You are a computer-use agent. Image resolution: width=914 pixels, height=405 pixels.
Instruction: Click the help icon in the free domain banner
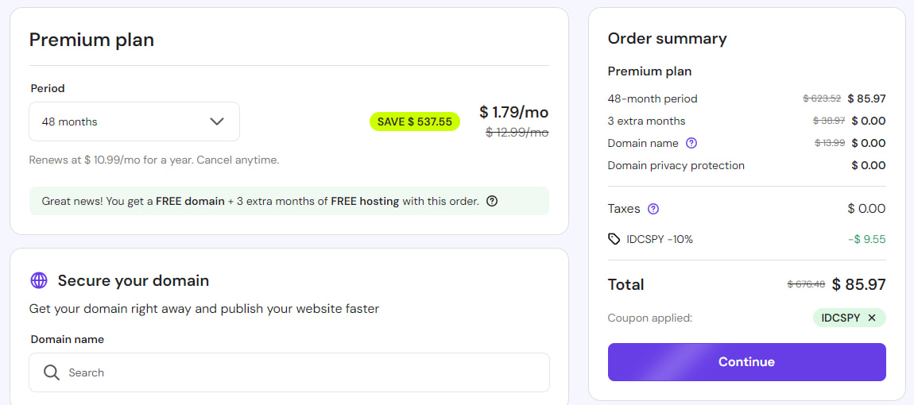click(492, 201)
